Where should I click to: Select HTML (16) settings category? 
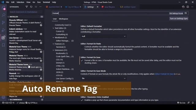pyautogui.click(x=60, y=66)
